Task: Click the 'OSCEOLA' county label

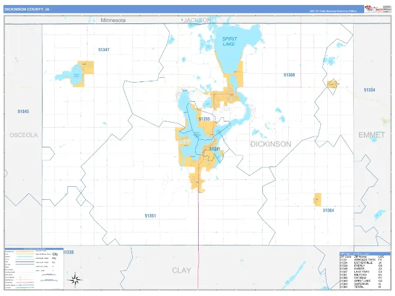Action: tap(23, 135)
